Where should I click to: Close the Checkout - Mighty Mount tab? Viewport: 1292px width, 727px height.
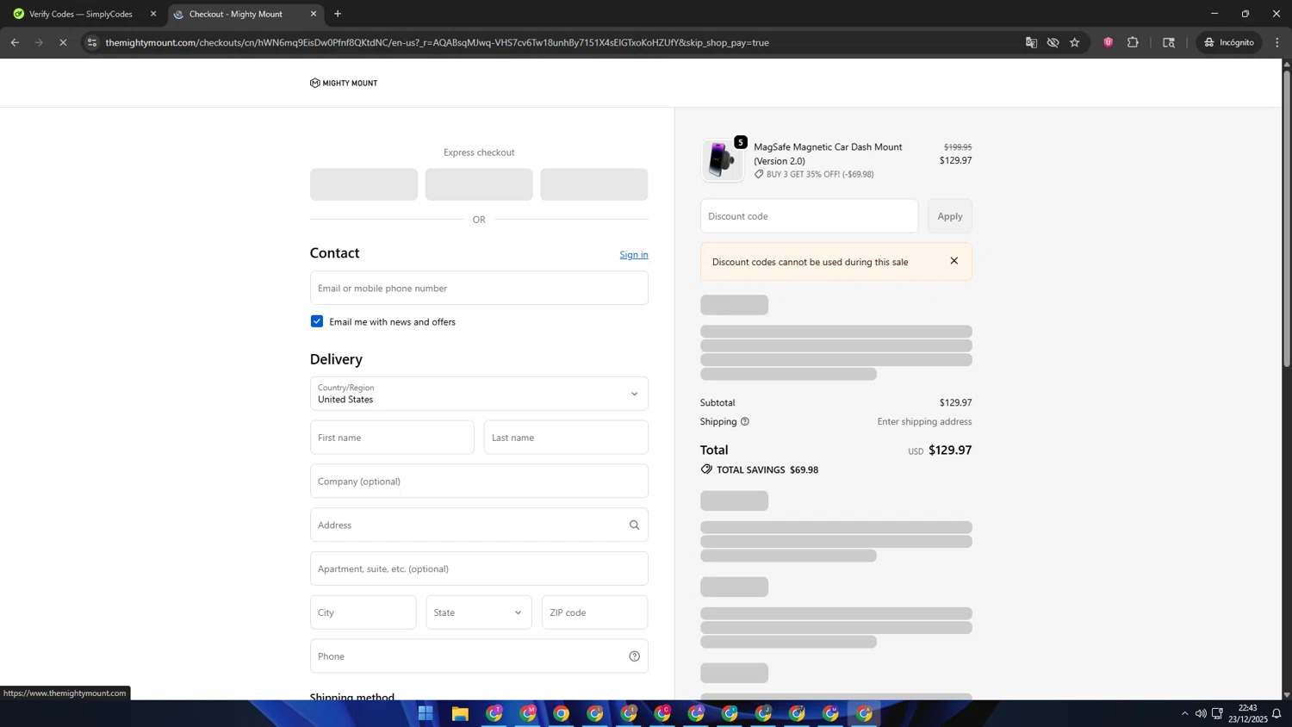[314, 14]
